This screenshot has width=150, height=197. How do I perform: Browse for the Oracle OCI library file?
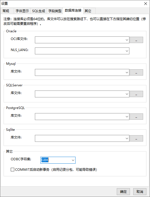[136, 40]
